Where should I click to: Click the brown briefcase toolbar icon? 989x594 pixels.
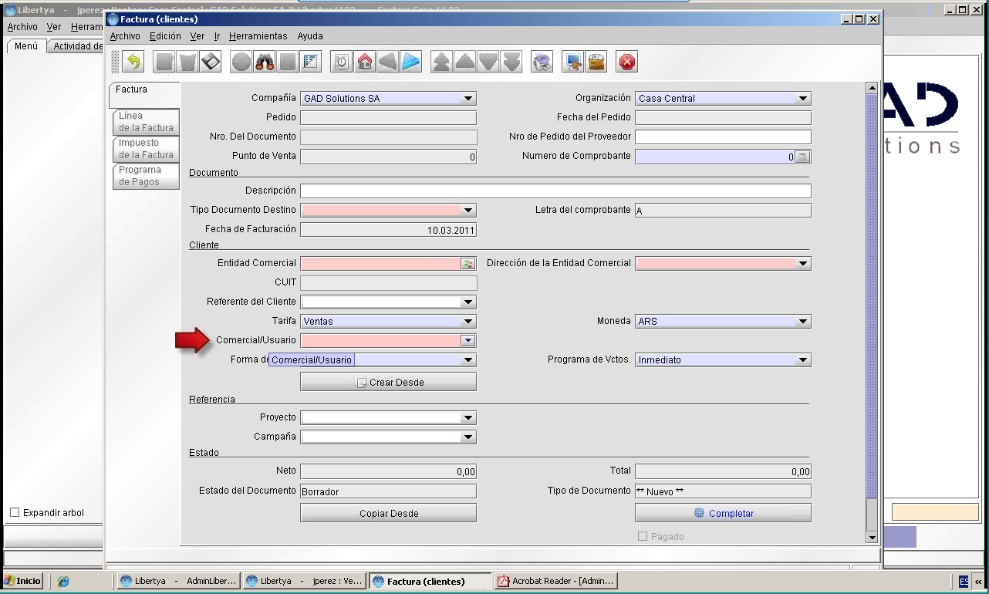tap(596, 62)
